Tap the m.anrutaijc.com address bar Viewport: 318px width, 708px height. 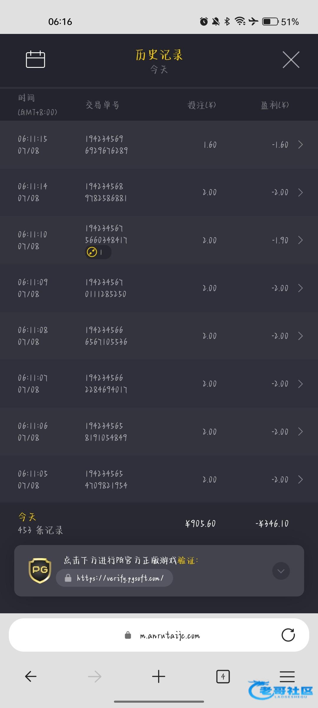point(170,635)
